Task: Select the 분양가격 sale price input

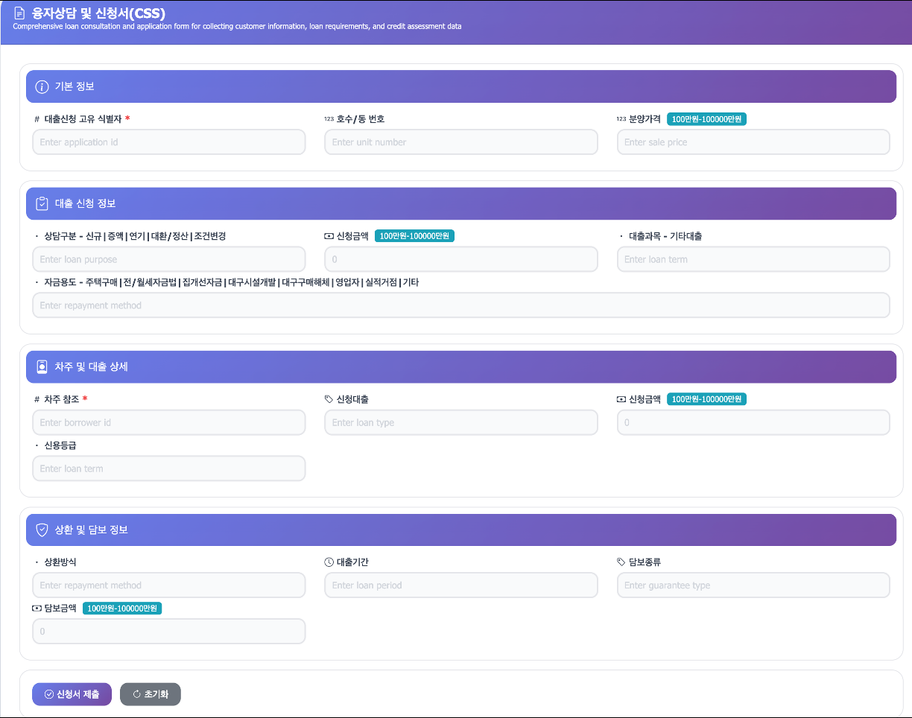Action: pos(753,142)
